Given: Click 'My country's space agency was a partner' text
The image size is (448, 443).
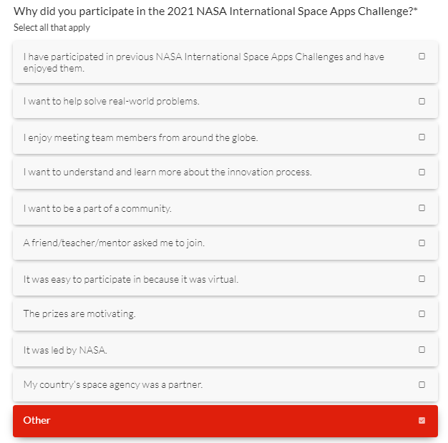Looking at the screenshot, I should tap(113, 385).
